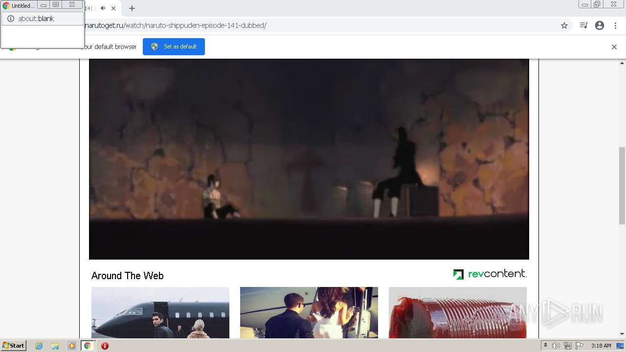Click scrollbar up arrow
The width and height of the screenshot is (626, 352).
click(622, 63)
